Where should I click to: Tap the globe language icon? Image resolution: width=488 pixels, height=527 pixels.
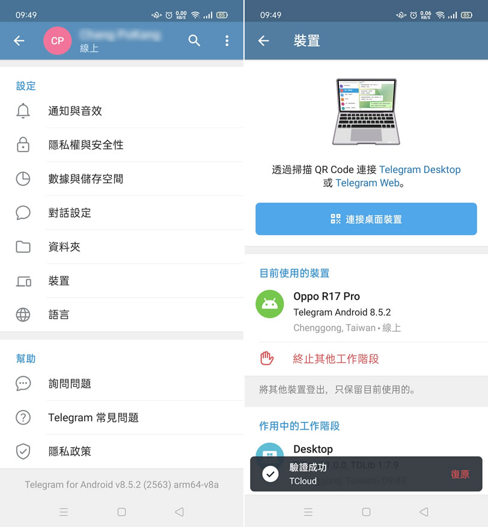tap(23, 315)
